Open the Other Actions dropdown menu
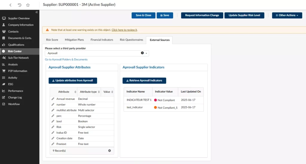The image size is (306, 164). coord(287,15)
